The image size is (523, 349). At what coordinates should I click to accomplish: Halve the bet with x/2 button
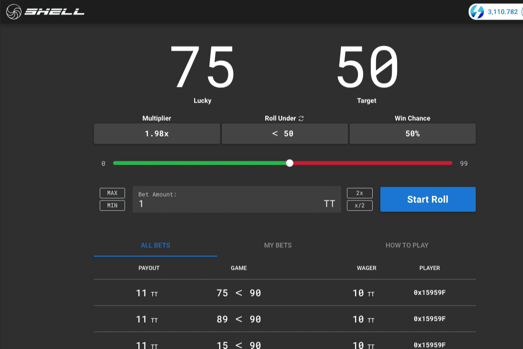pos(359,205)
